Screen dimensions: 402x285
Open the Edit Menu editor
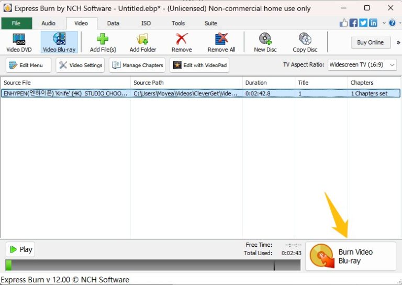(x=28, y=65)
